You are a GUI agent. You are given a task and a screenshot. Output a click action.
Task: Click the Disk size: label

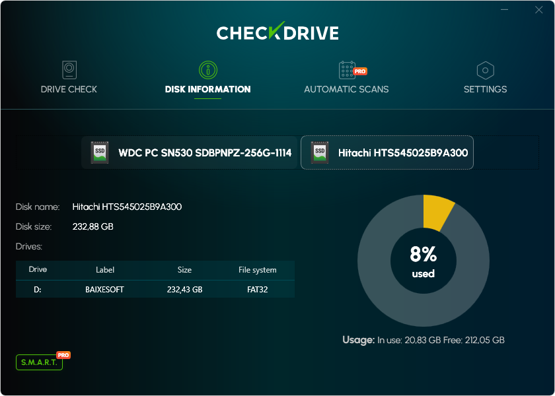pyautogui.click(x=34, y=226)
